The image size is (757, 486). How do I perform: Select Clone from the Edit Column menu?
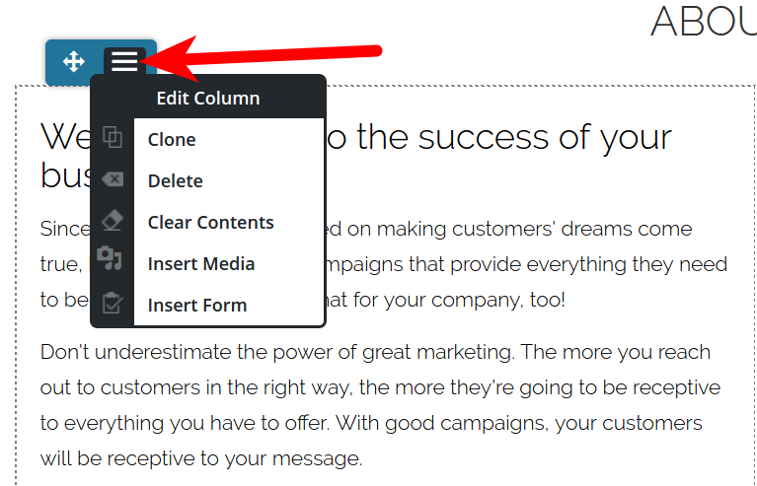pos(172,140)
